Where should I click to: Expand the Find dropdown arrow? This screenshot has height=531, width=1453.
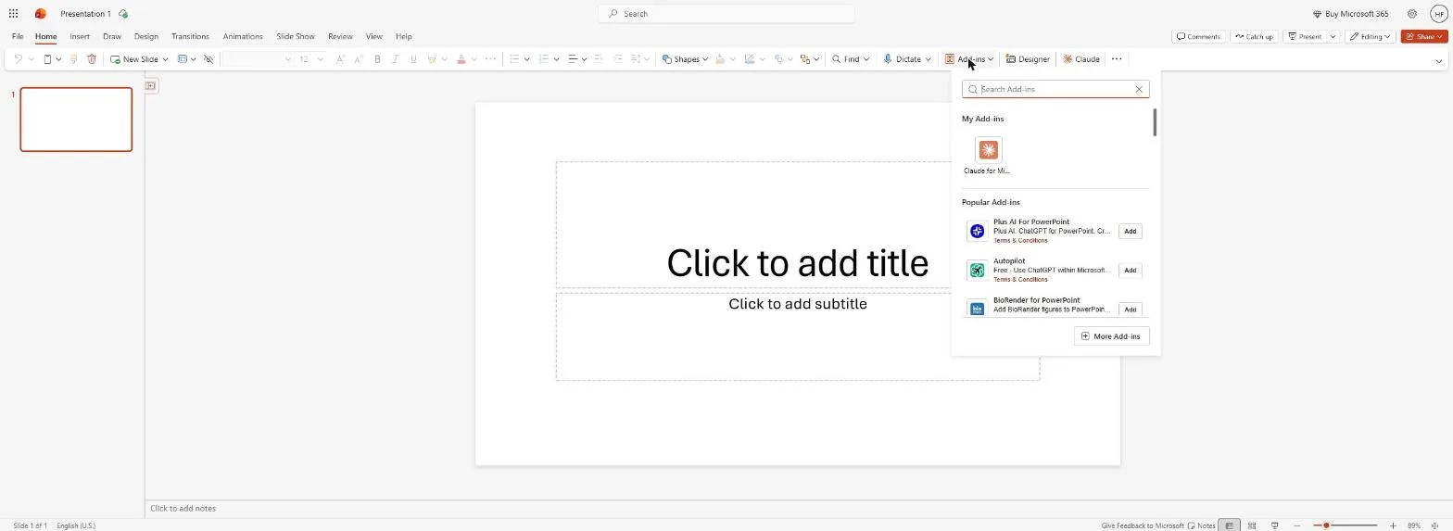866,59
